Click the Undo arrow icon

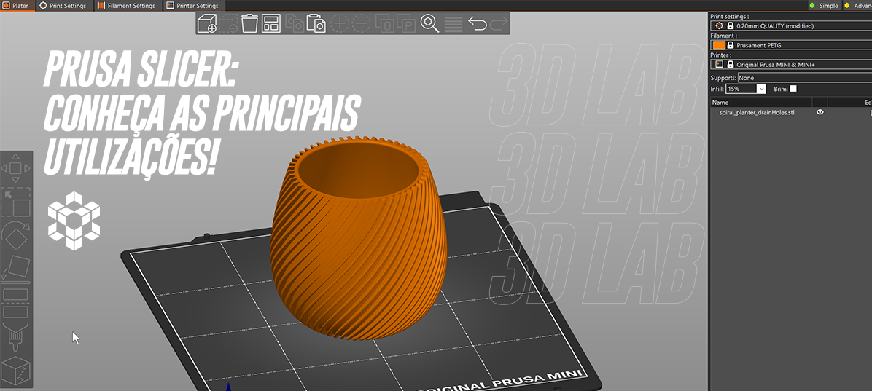477,23
